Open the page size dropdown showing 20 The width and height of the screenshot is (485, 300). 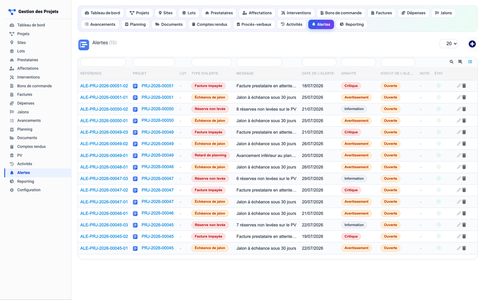449,44
